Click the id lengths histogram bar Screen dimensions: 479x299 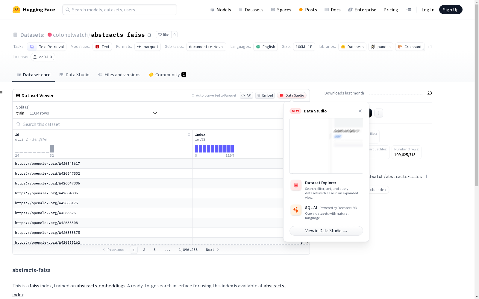52,149
